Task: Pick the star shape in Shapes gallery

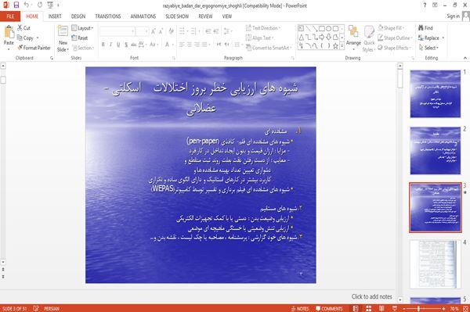Action: click(x=335, y=46)
